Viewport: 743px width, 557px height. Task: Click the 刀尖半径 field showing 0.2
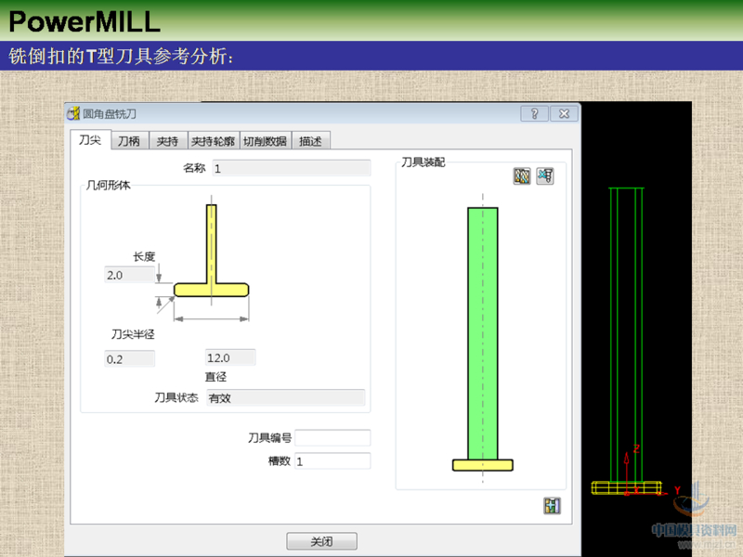pos(129,358)
